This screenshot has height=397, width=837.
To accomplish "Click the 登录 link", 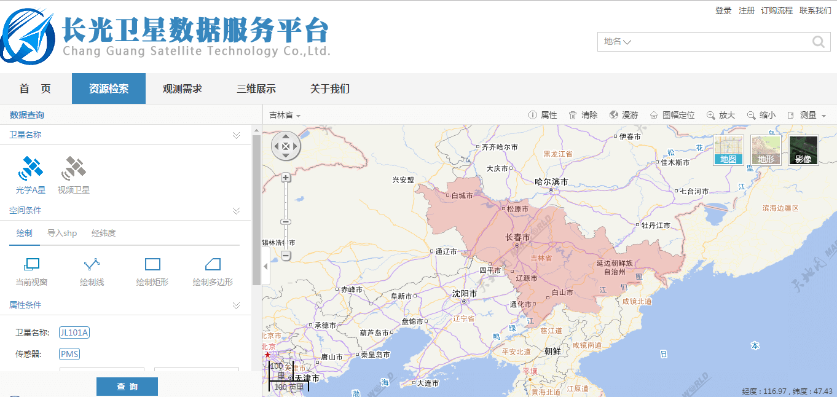I will pyautogui.click(x=723, y=10).
